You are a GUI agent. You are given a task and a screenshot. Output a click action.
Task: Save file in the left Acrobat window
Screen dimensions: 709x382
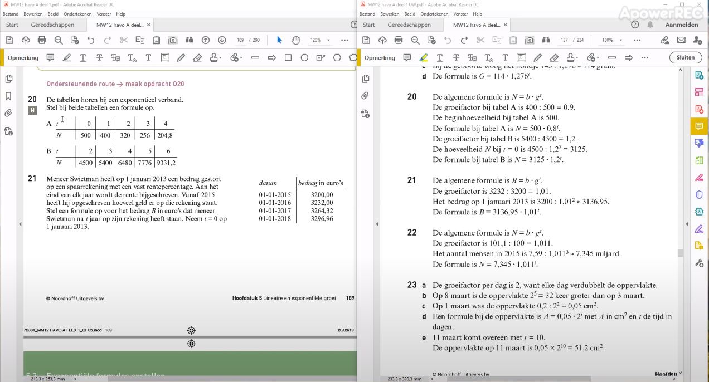click(x=9, y=40)
